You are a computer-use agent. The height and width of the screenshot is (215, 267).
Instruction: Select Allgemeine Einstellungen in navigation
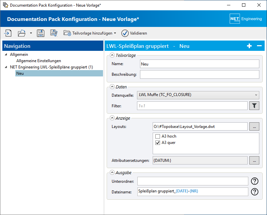(x=38, y=61)
